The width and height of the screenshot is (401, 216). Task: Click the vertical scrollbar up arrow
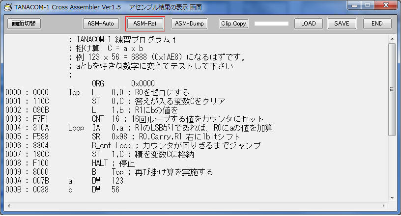click(392, 39)
